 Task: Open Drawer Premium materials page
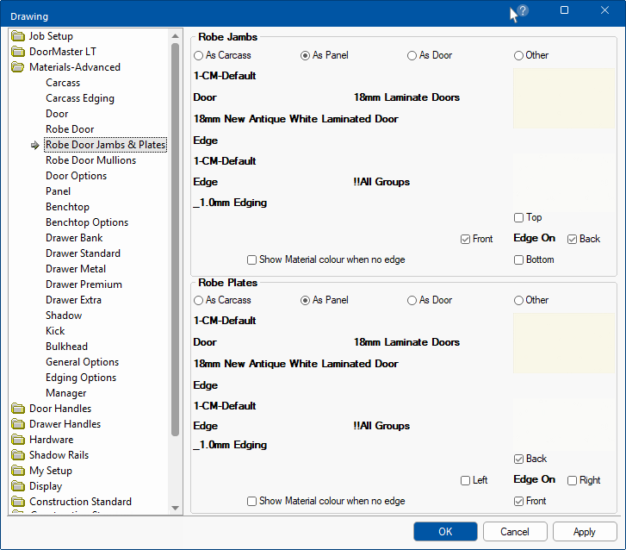coord(84,284)
